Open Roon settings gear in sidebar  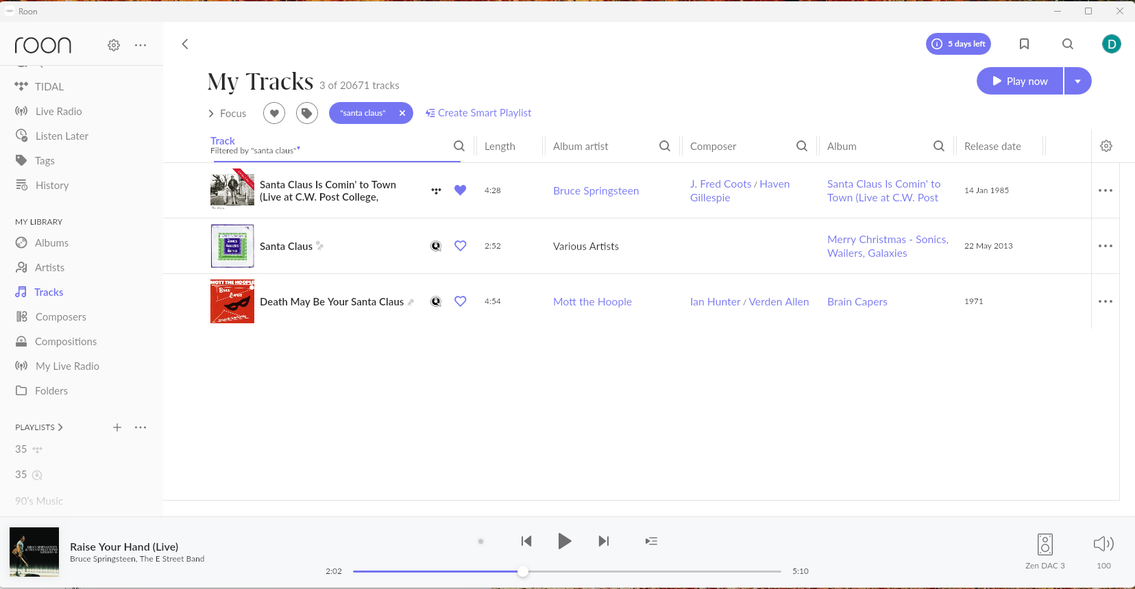[x=114, y=45]
